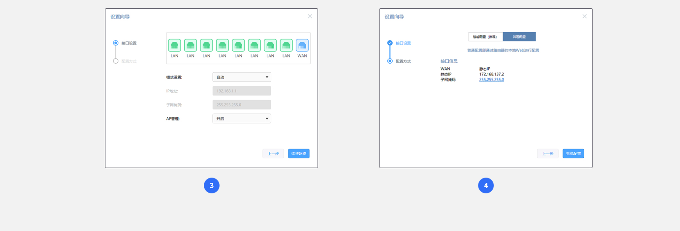Click the IP地址 field showing 192.168.1.1
The height and width of the screenshot is (231, 680).
(241, 91)
